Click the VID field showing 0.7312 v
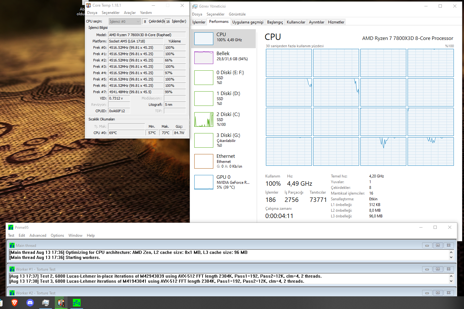 click(119, 98)
